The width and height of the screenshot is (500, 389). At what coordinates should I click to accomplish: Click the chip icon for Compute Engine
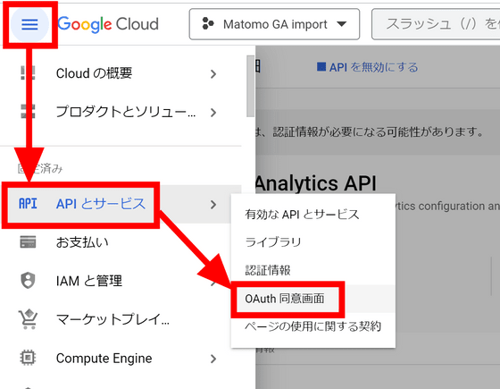(x=28, y=358)
